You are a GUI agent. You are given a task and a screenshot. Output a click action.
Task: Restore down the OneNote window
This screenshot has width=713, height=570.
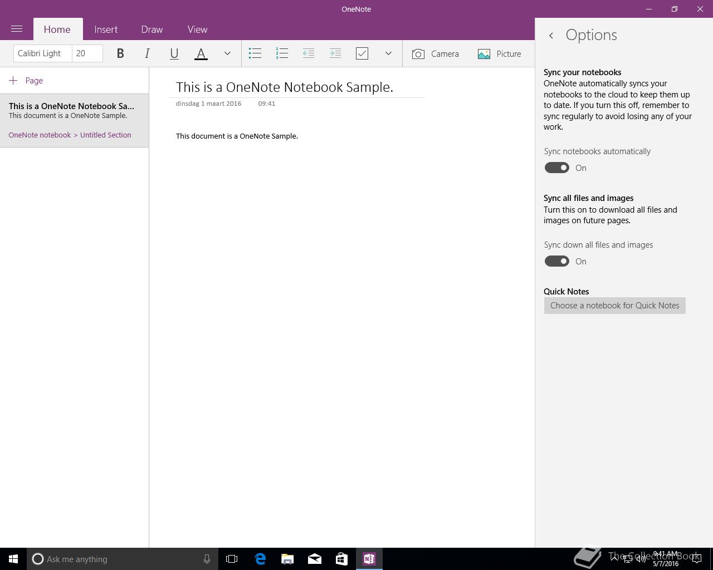pos(675,9)
